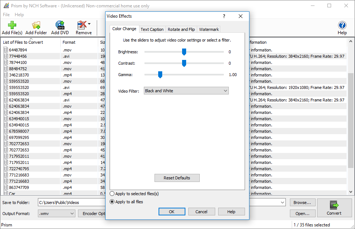
Task: Open the File menu
Action: pos(6,14)
